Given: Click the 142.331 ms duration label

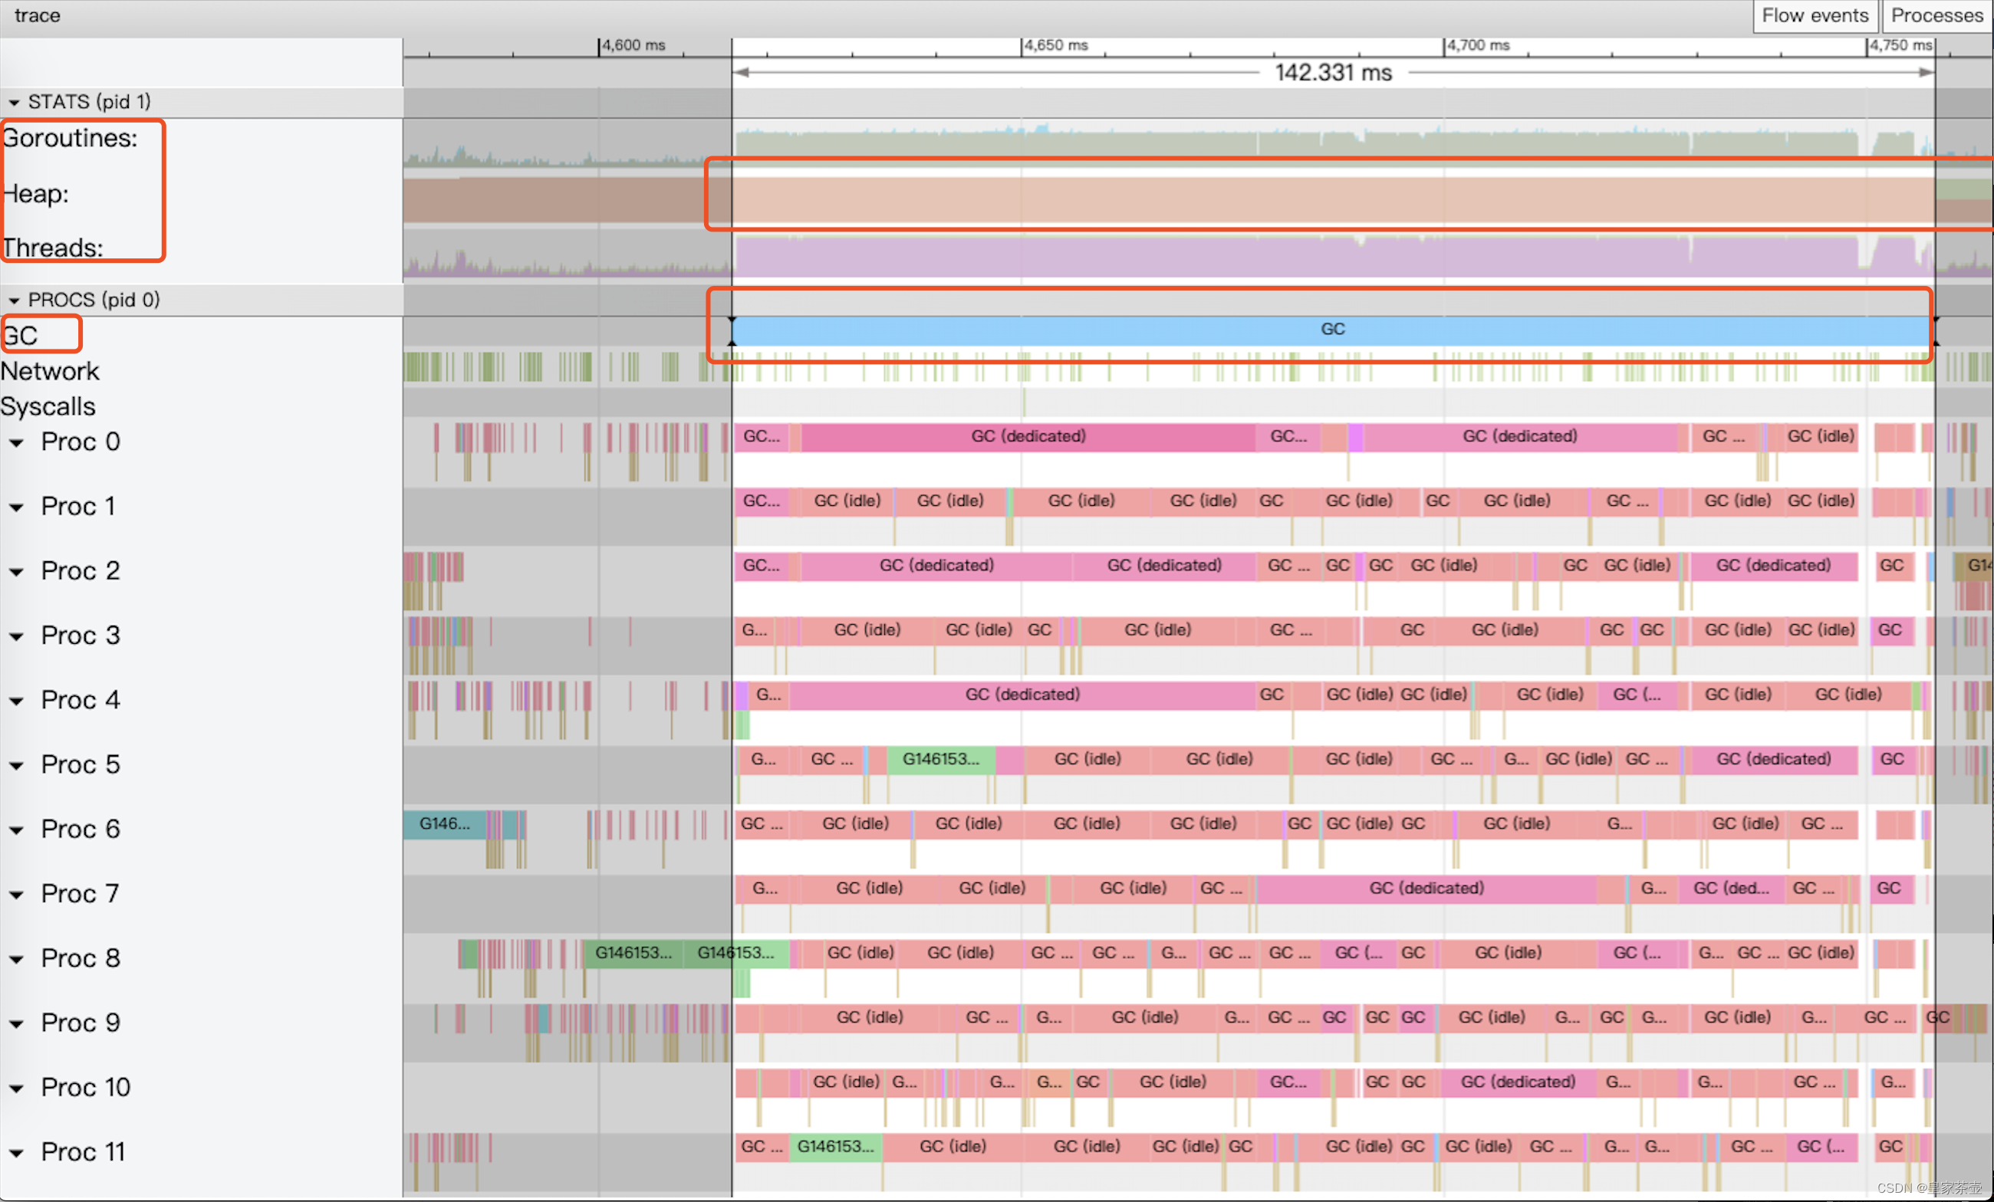Looking at the screenshot, I should 1333,73.
